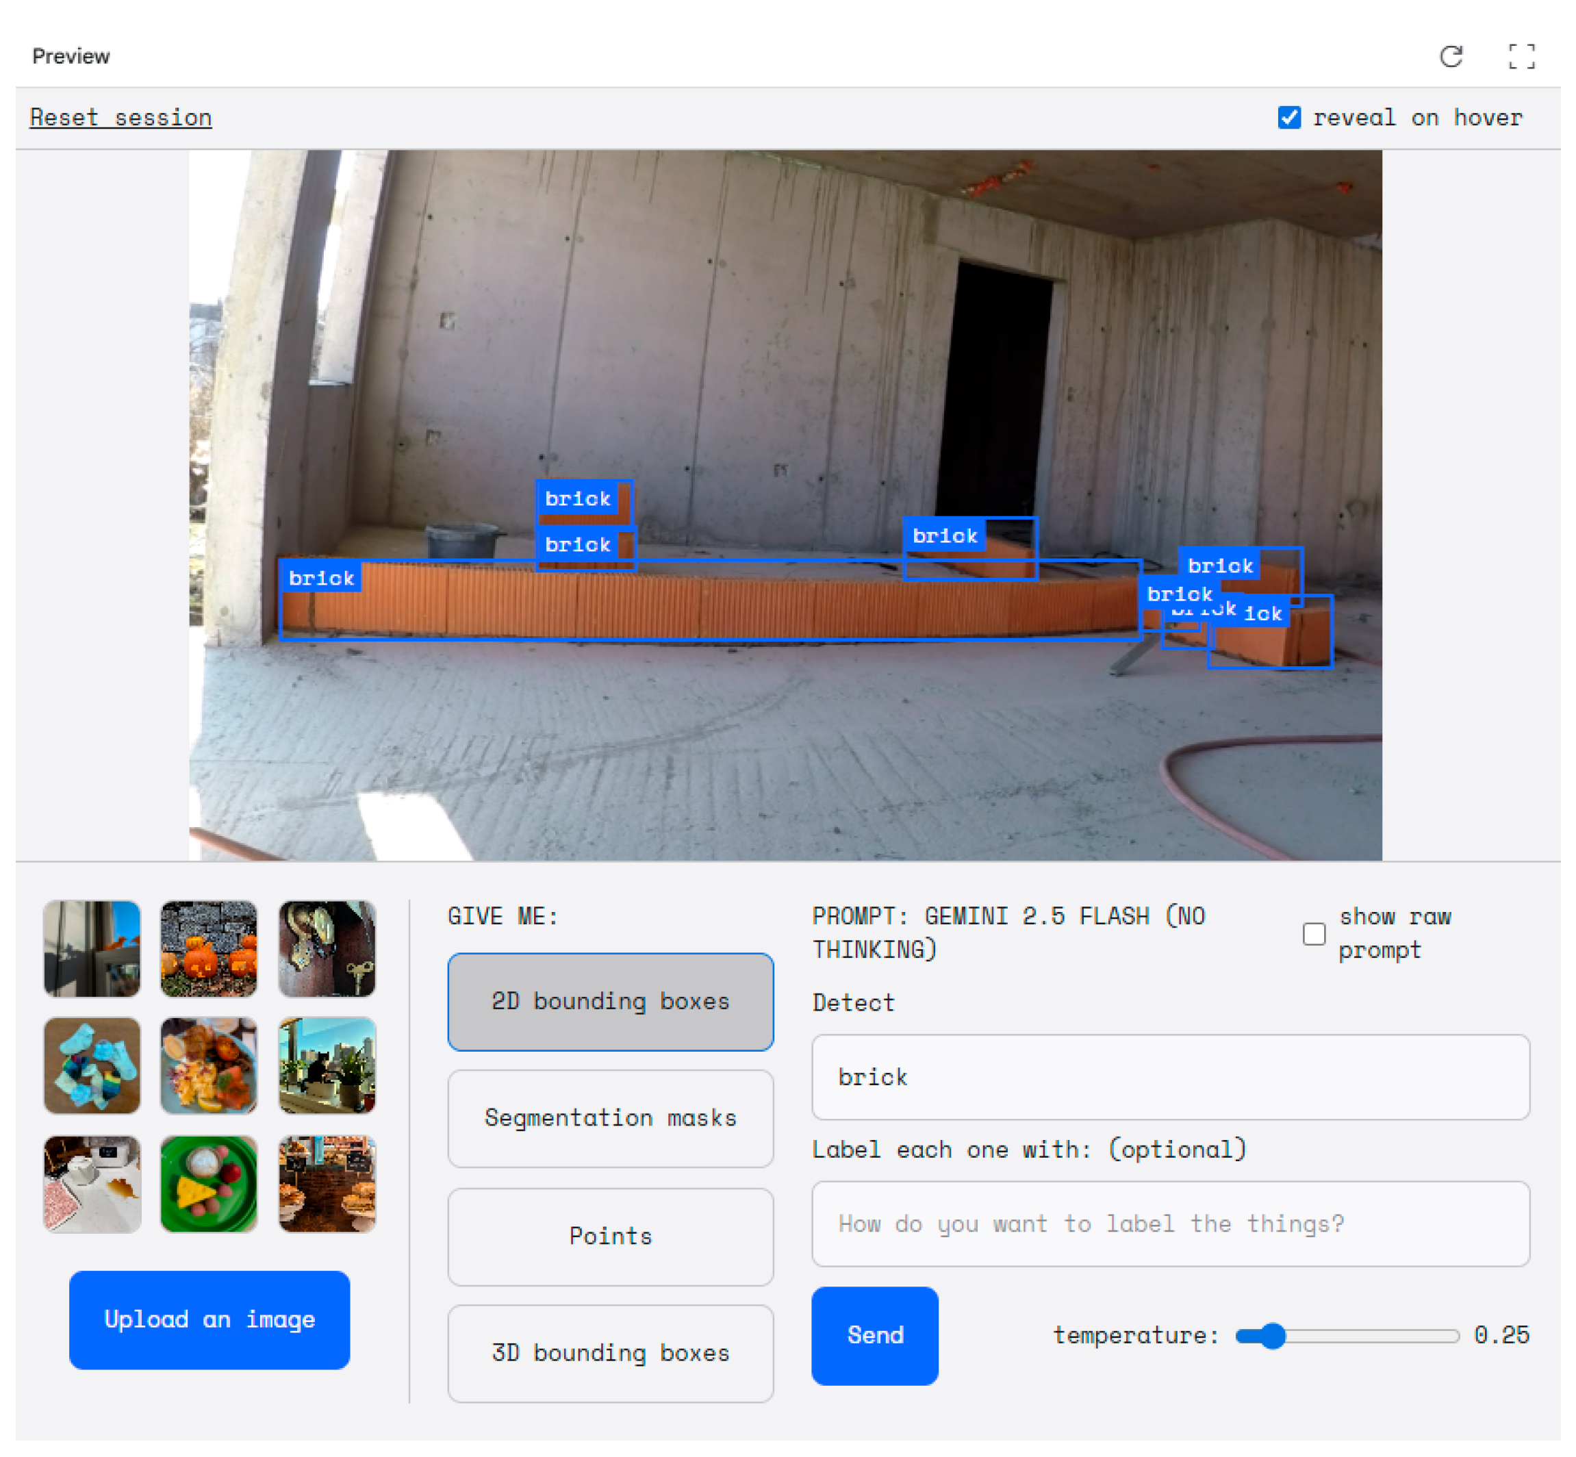Switch to 3D bounding boxes
The width and height of the screenshot is (1576, 1457).
click(x=610, y=1353)
